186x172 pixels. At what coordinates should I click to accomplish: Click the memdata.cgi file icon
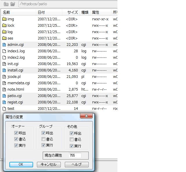(x=4, y=83)
